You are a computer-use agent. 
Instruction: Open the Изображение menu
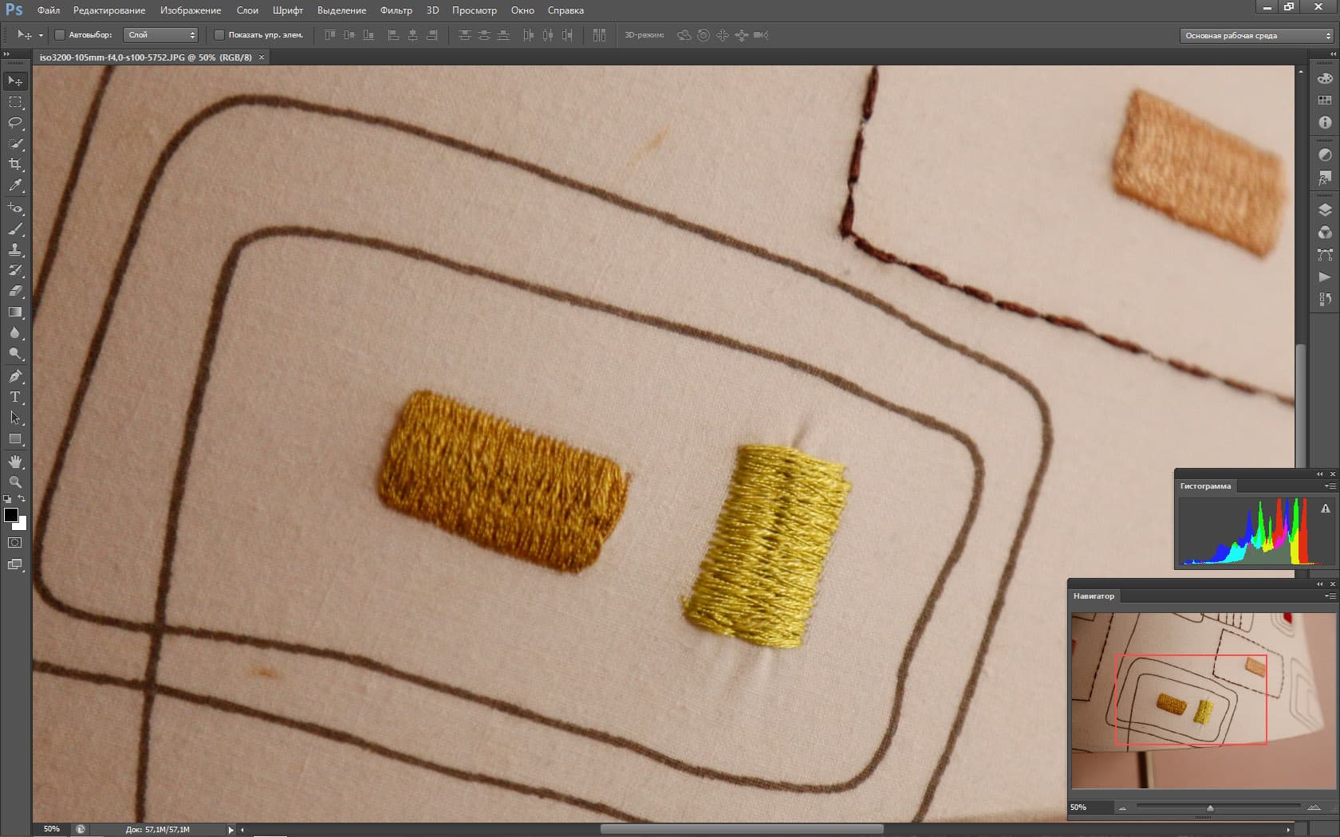click(191, 10)
